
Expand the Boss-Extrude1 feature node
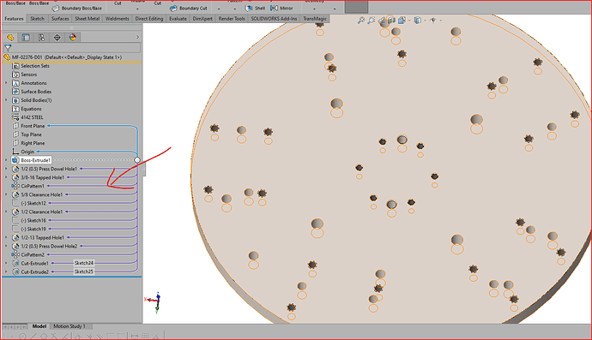[x=6, y=160]
